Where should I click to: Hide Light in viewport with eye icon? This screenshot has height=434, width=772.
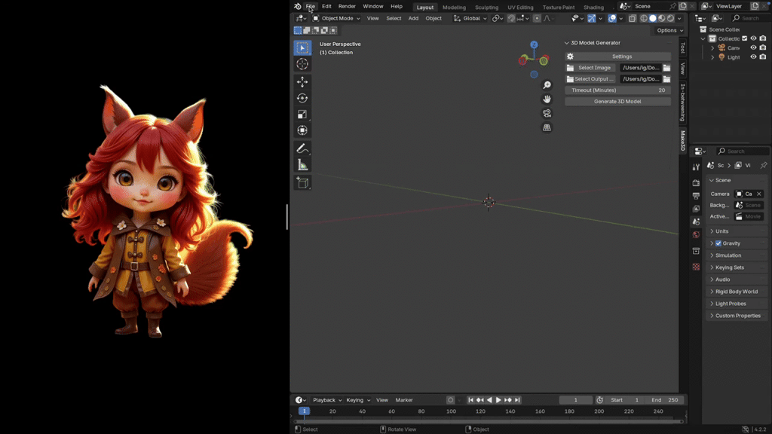click(753, 57)
